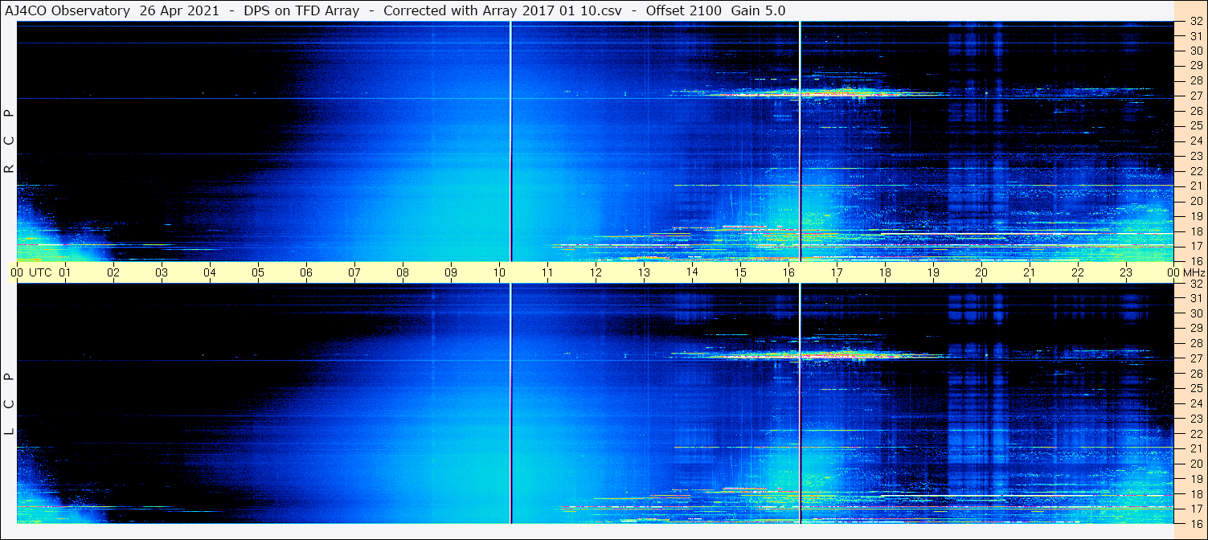Select hour 21 on the UTC time axis

1030,272
